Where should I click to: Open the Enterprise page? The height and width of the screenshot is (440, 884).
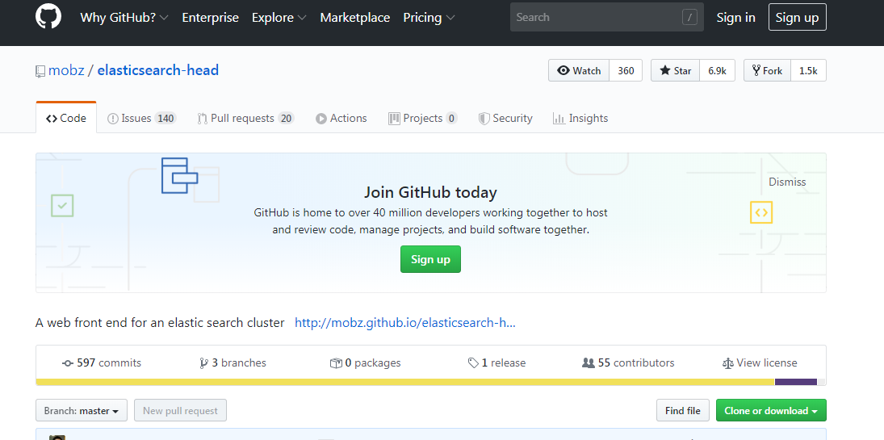[x=210, y=18]
